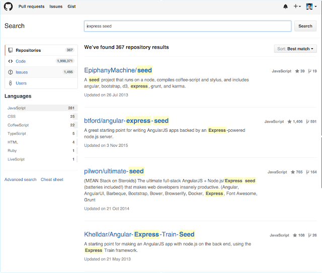
Task: Open the GitHub home logo
Action: click(x=8, y=7)
